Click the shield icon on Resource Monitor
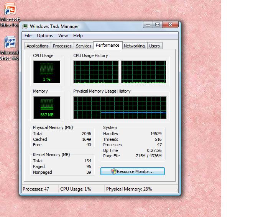The width and height of the screenshot is (276, 217). click(114, 171)
